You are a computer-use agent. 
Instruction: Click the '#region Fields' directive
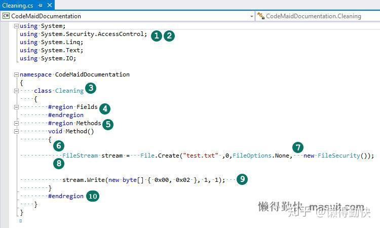tap(72, 107)
